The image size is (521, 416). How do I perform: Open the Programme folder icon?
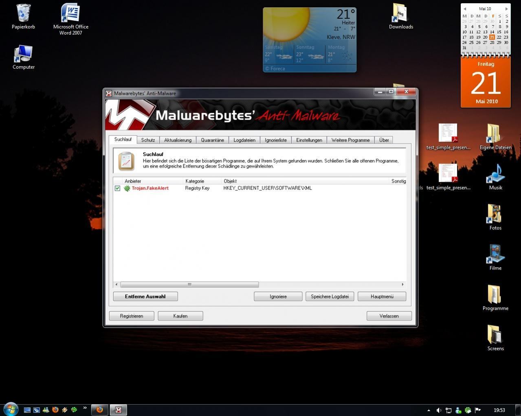click(x=495, y=298)
